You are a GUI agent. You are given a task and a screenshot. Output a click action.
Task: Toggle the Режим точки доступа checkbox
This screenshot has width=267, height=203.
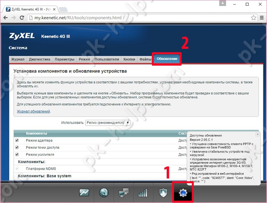point(17,147)
